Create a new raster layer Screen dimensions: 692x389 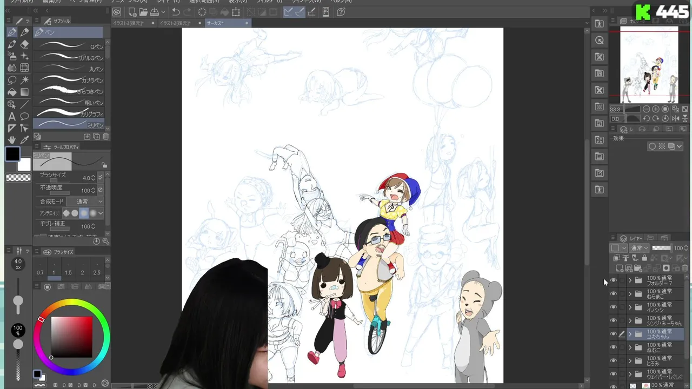[620, 269]
